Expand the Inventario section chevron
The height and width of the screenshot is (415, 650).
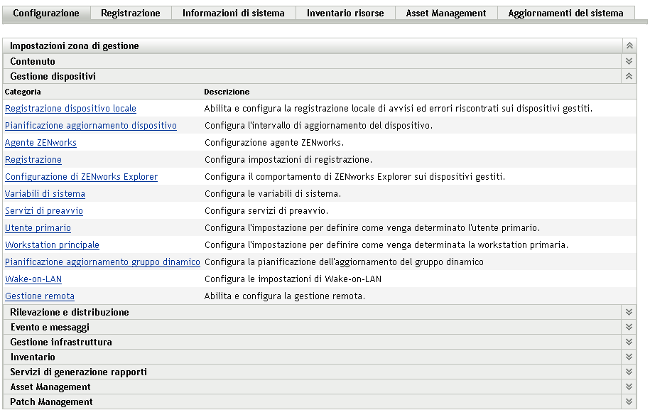pos(629,357)
